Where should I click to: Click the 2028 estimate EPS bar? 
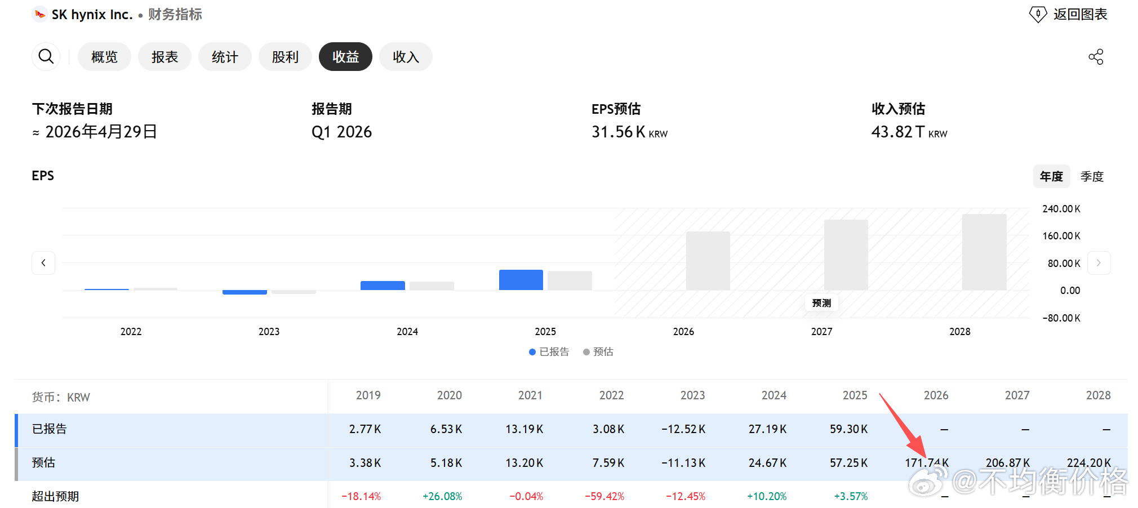[x=984, y=252]
